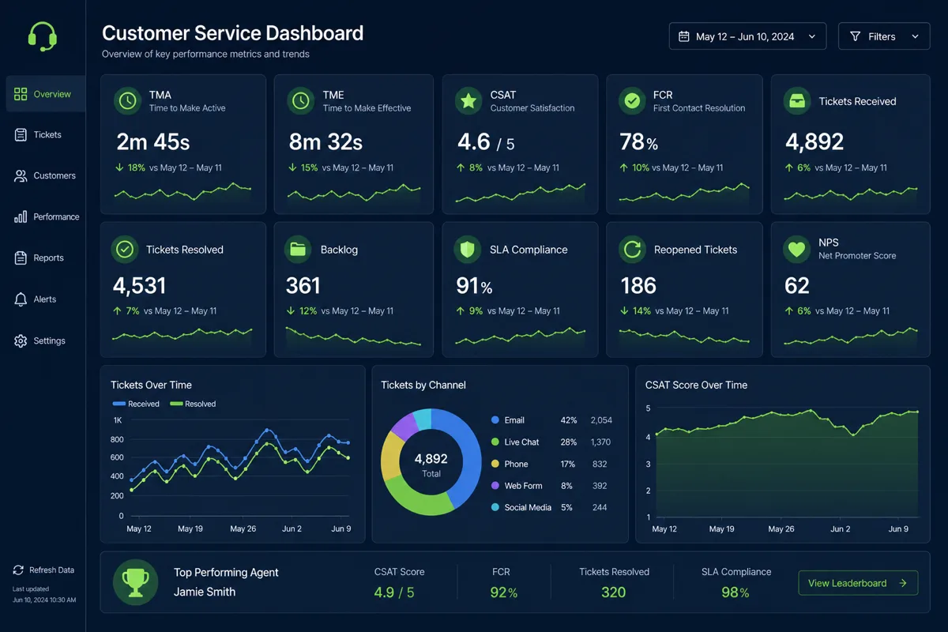
Task: Open the Overview menu item
Action: [46, 94]
